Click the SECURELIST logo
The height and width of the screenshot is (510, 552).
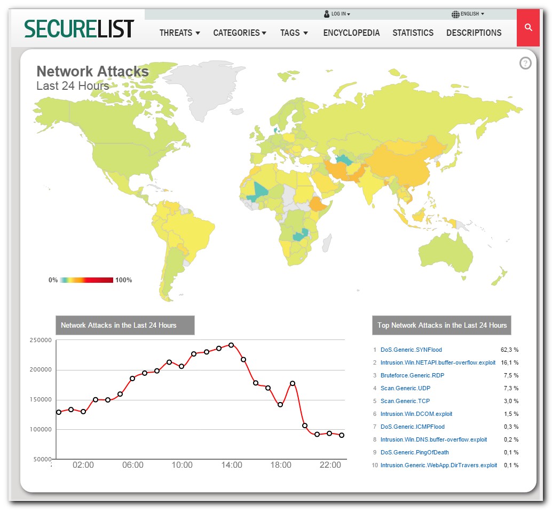coord(80,28)
